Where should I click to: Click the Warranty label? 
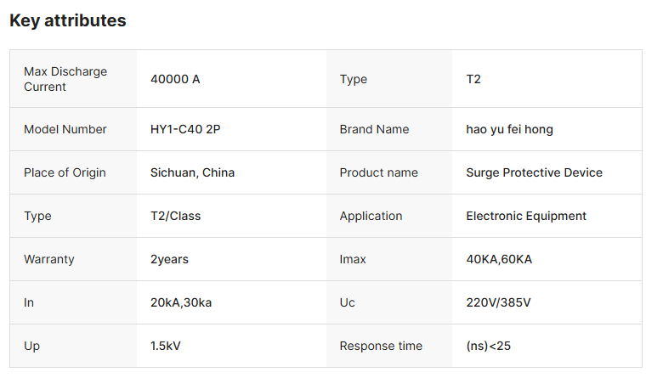click(x=49, y=259)
